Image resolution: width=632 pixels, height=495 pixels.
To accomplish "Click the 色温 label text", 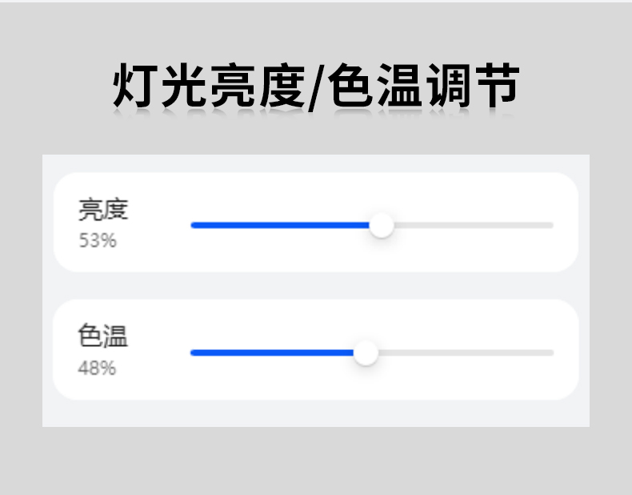I will (x=103, y=336).
